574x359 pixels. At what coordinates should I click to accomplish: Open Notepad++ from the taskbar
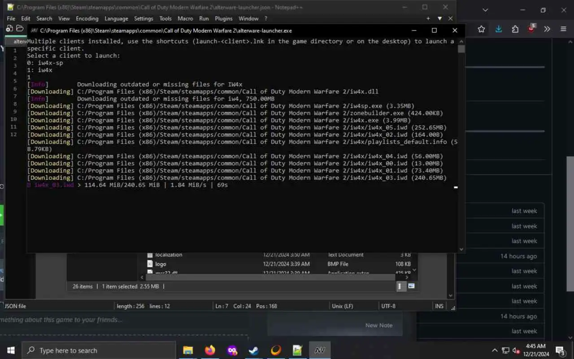(x=298, y=350)
